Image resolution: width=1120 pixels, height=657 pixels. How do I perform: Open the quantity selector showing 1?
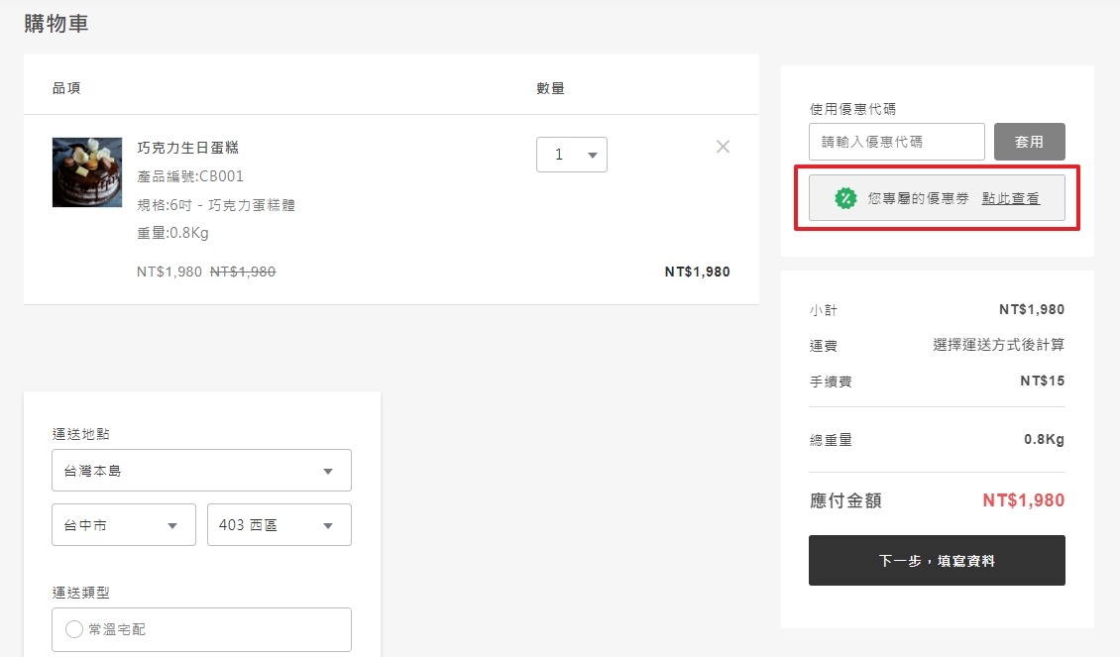(x=572, y=155)
